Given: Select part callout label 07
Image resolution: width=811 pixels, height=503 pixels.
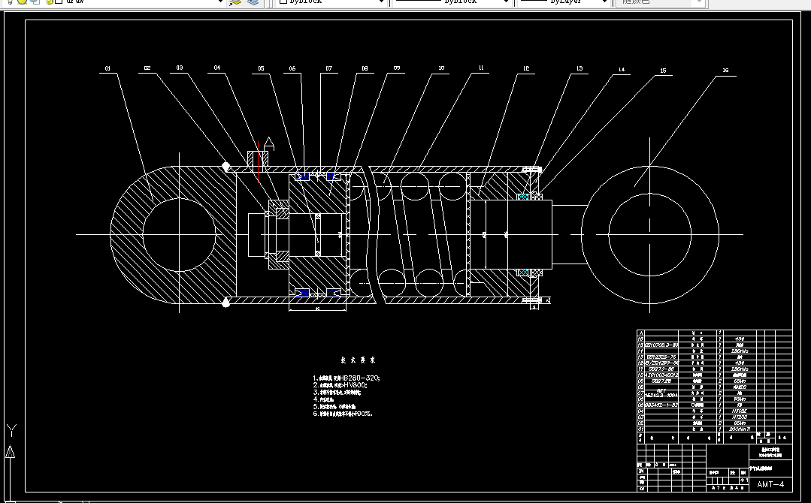Looking at the screenshot, I should [x=329, y=68].
